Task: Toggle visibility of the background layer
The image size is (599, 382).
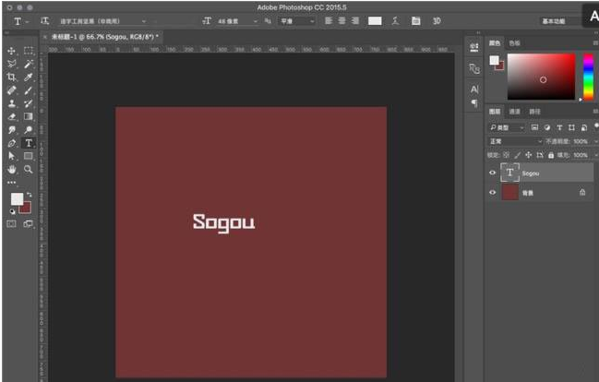Action: 492,192
